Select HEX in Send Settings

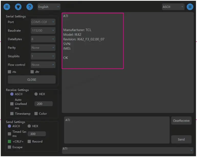pyautogui.click(x=29, y=126)
